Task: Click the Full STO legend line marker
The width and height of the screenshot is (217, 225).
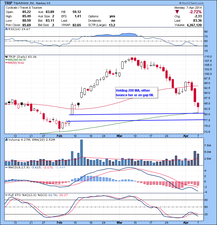Action: pyautogui.click(x=6, y=195)
